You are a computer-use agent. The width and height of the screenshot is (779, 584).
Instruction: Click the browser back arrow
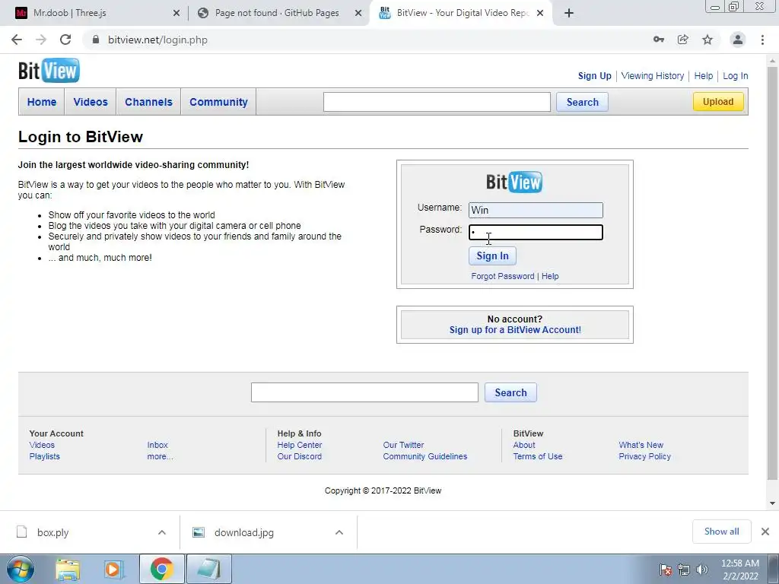click(17, 40)
